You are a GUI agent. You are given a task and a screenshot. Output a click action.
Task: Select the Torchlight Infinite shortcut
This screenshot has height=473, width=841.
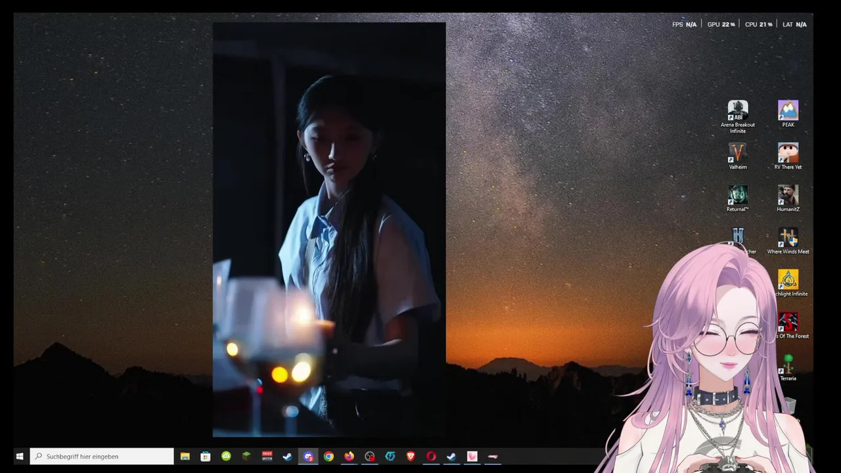tap(789, 283)
